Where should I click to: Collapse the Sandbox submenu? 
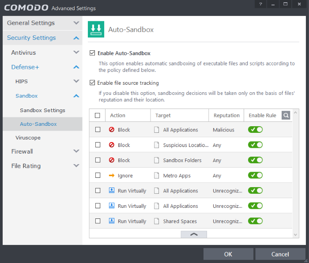[42, 96]
